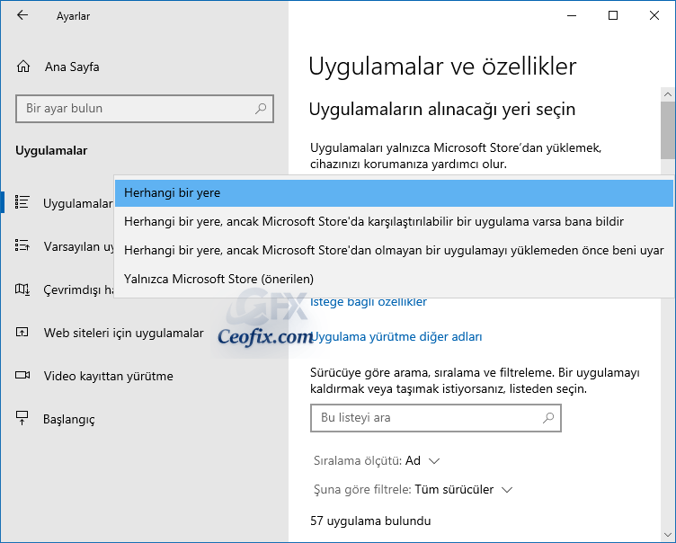676x543 pixels.
Task: Minimize the Ayarlar window
Action: click(572, 15)
